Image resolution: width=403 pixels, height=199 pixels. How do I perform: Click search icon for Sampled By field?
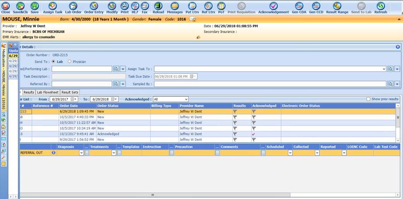click(x=390, y=84)
